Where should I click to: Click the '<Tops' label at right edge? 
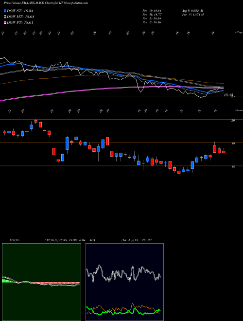[239, 33]
